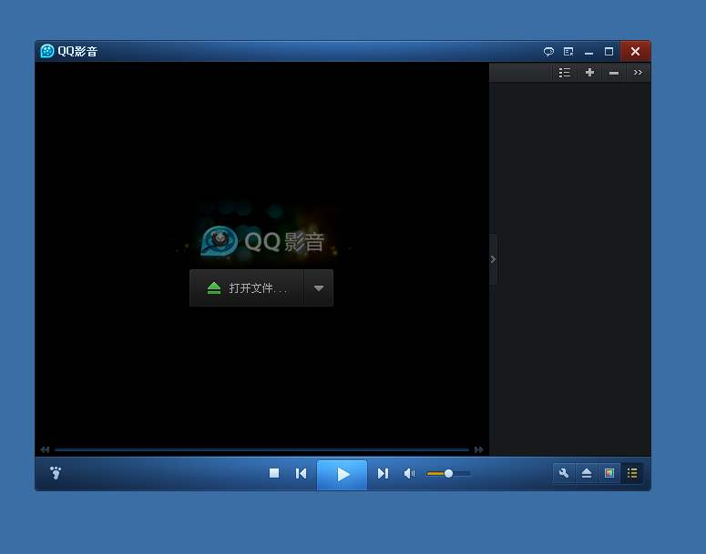706x554 pixels.
Task: Open the wrench toolbox icon
Action: 564,473
